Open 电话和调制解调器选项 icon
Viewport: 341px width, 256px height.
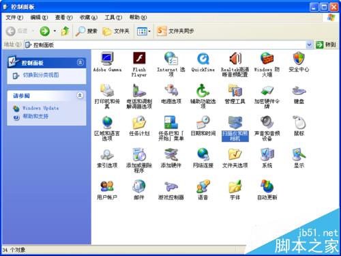coord(139,90)
